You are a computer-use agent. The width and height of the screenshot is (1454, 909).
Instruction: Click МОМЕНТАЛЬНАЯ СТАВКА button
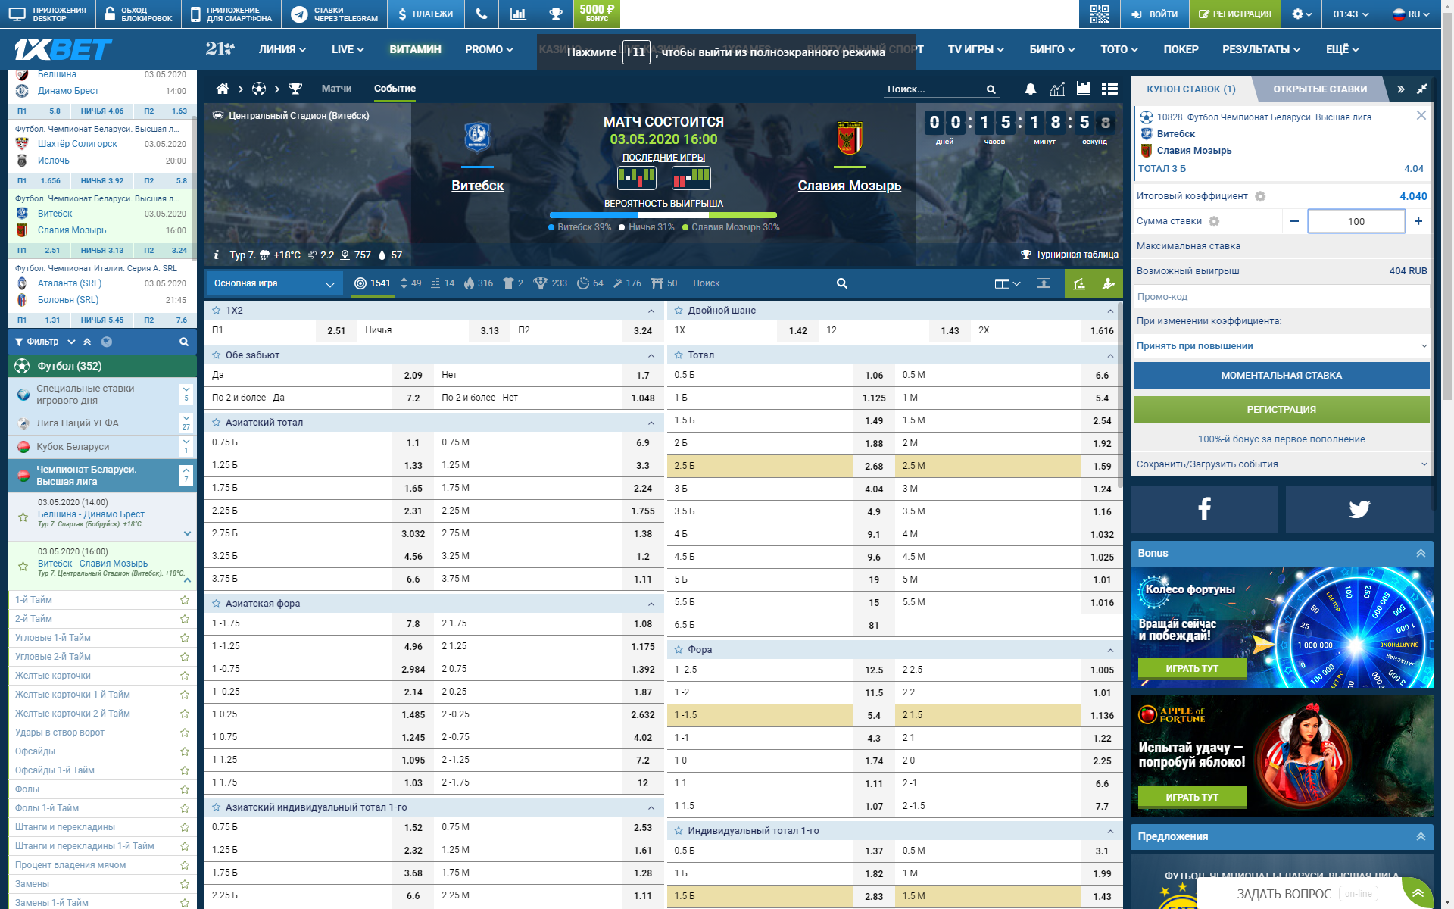tap(1281, 376)
